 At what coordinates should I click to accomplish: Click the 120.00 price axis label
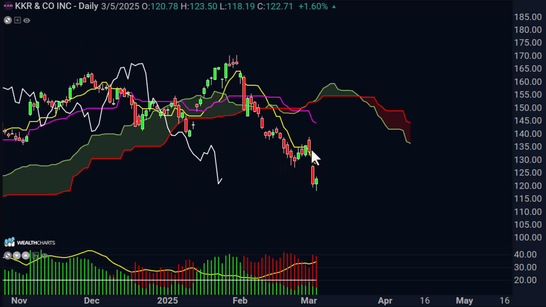pyautogui.click(x=528, y=186)
